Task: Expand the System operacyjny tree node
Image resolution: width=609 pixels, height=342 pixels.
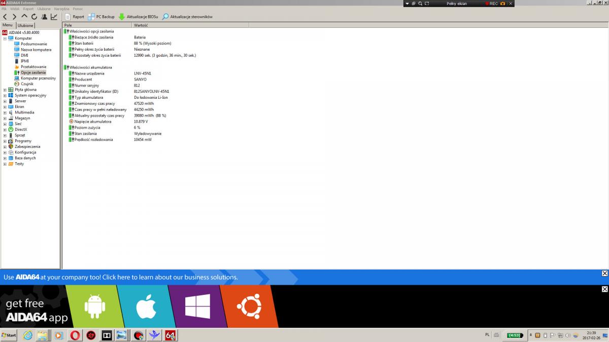Action: (x=5, y=95)
